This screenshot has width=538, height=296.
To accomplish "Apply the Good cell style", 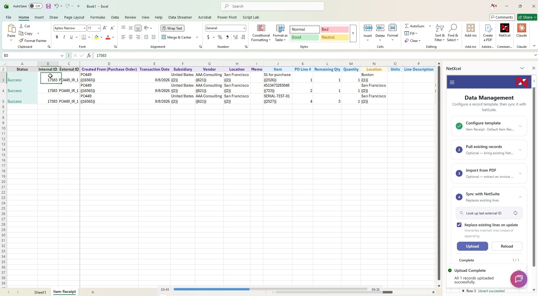I will pos(304,37).
